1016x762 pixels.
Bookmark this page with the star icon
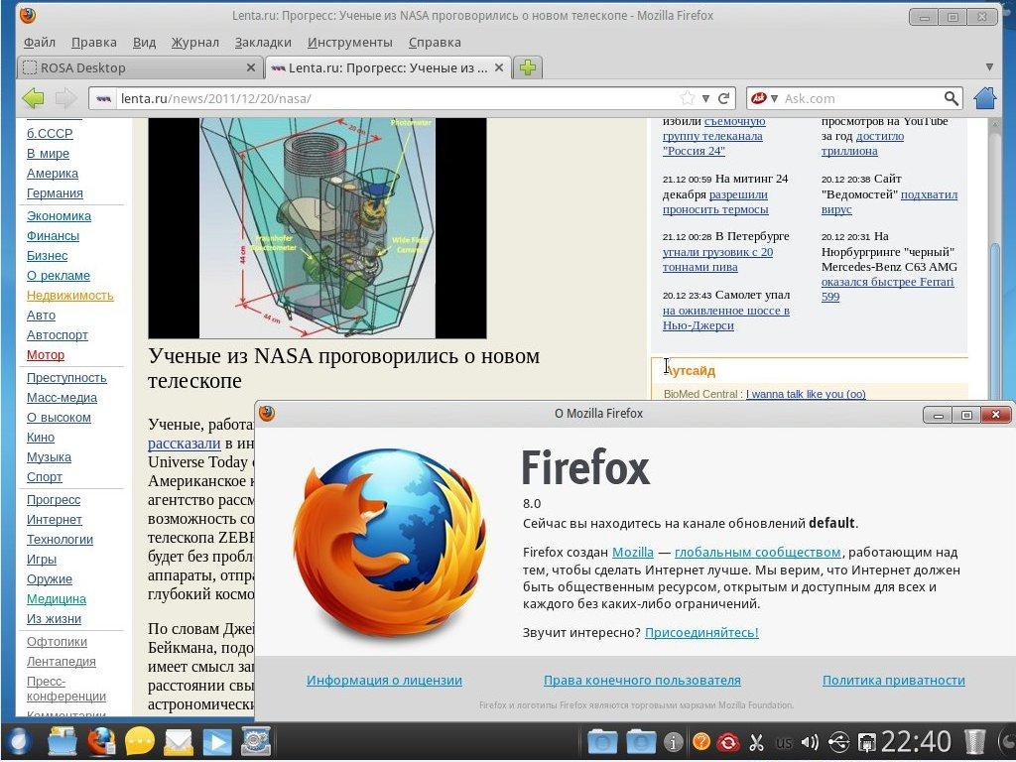point(687,98)
